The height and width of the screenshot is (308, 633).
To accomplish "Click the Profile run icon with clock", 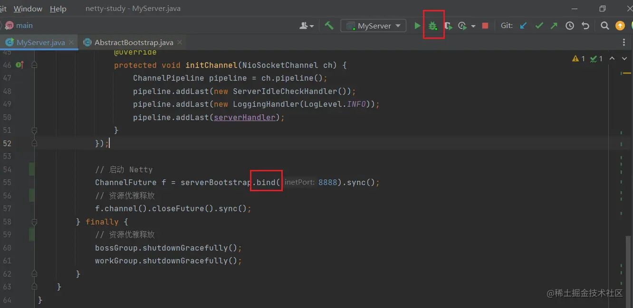I will click(462, 26).
